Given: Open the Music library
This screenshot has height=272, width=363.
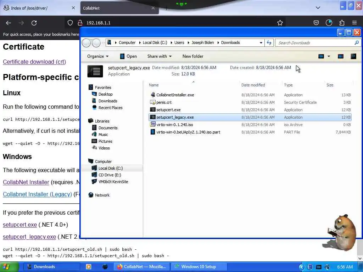Looking at the screenshot, I should pyautogui.click(x=103, y=134).
